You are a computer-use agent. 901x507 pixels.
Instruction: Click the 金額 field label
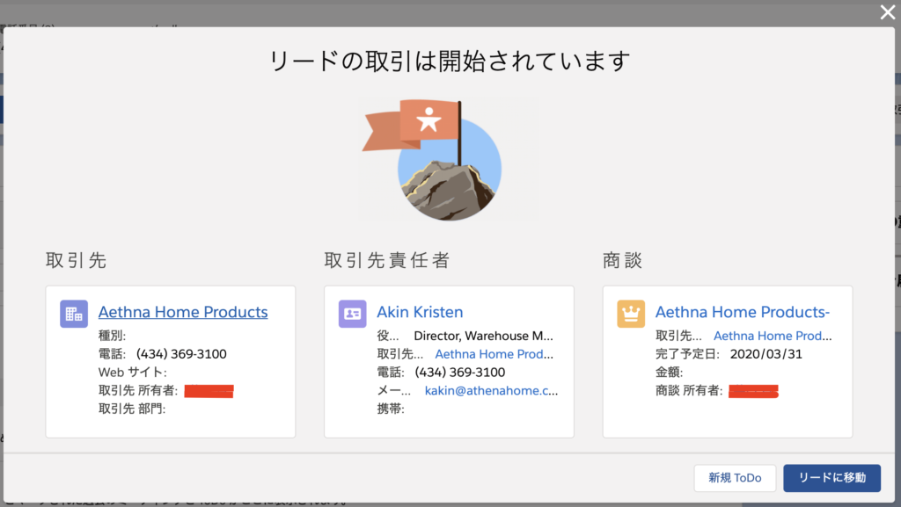click(670, 373)
